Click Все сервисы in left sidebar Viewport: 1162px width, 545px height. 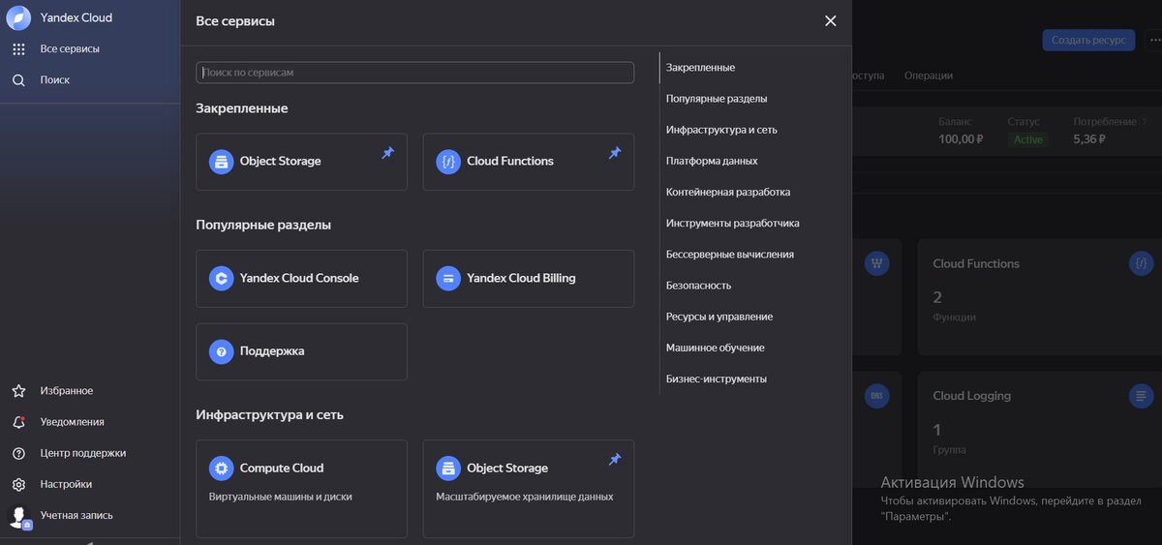pos(70,48)
